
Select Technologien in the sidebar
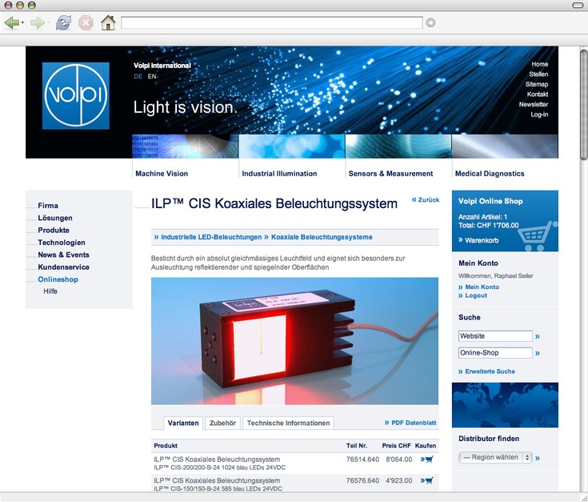pos(62,243)
